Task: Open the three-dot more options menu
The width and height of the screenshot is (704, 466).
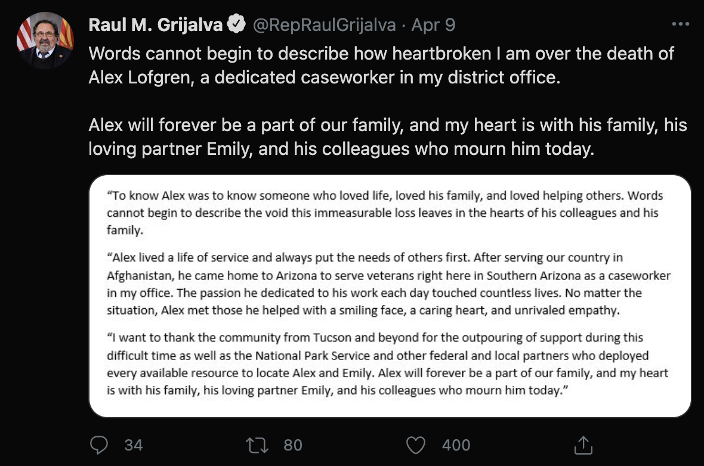Action: (680, 24)
